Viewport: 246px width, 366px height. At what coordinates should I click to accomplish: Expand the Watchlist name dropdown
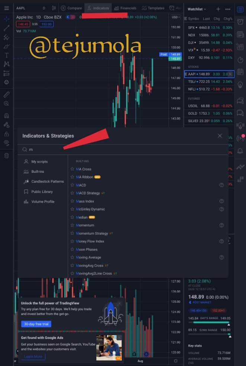[197, 9]
